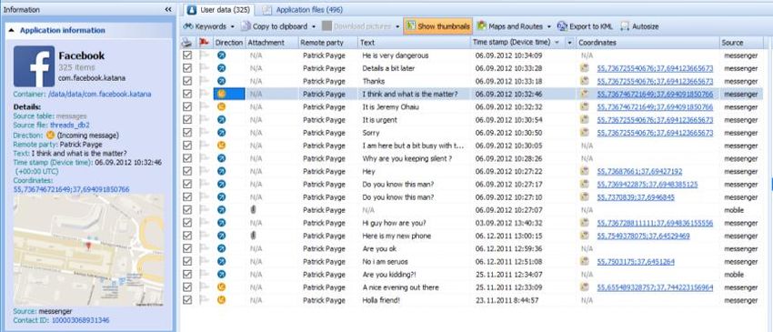Collapse the Application information section
This screenshot has width=773, height=332.
(x=11, y=31)
